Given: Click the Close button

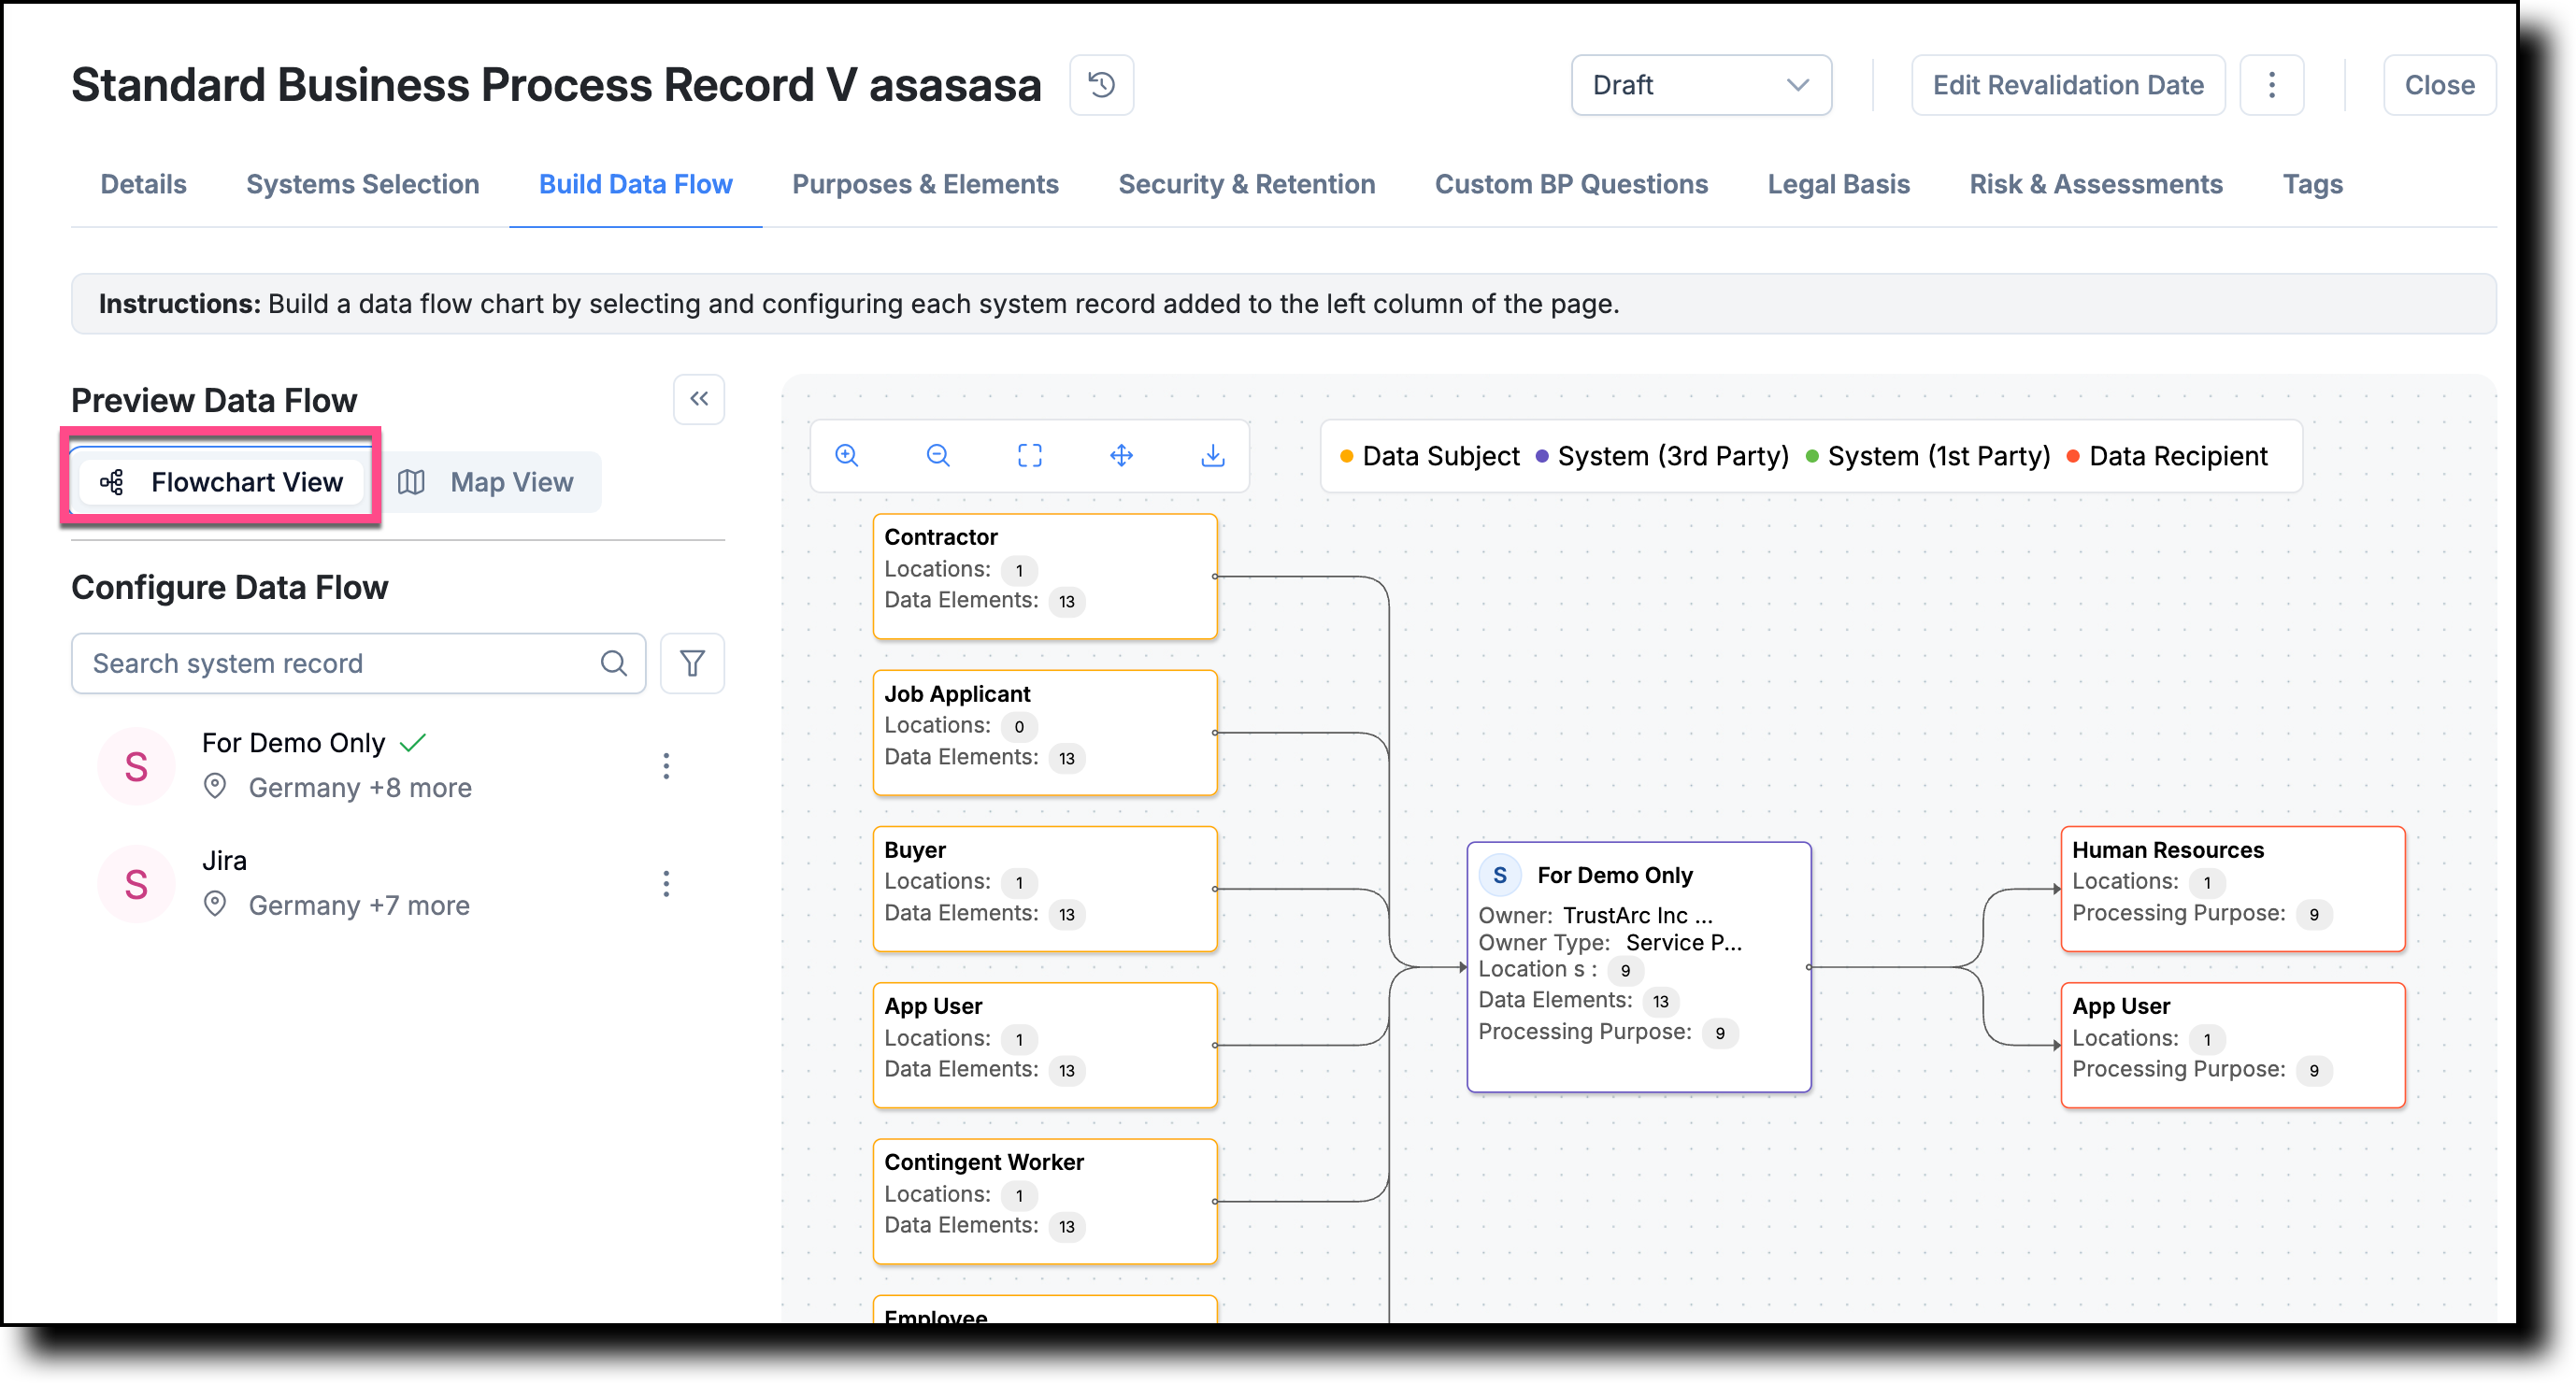Looking at the screenshot, I should click(x=2438, y=85).
